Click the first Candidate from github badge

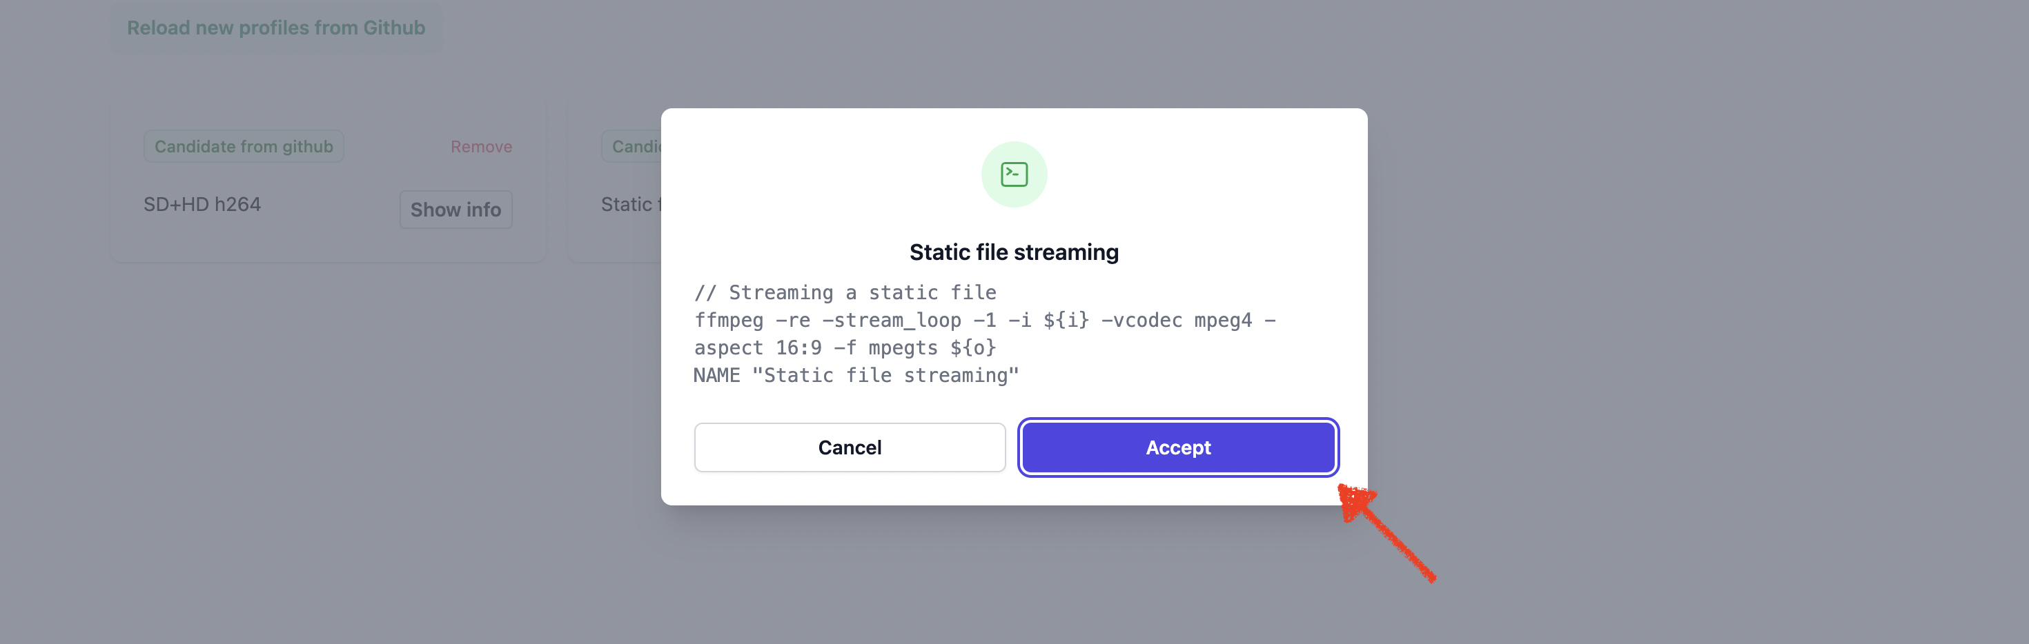tap(244, 146)
